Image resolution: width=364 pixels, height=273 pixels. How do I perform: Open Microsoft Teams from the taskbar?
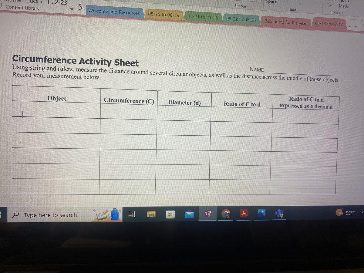(x=279, y=214)
